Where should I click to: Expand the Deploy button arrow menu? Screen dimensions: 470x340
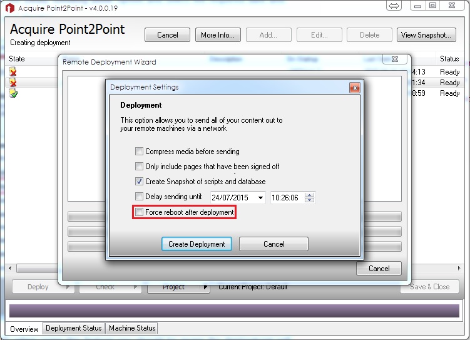(x=68, y=287)
